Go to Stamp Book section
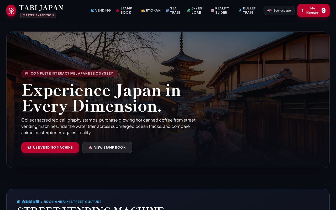The width and height of the screenshot is (336, 210). tap(125, 10)
